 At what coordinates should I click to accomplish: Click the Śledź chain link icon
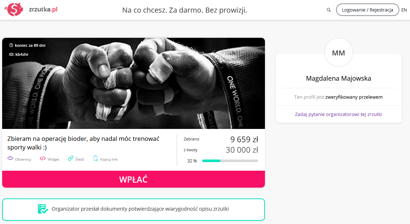point(71,158)
